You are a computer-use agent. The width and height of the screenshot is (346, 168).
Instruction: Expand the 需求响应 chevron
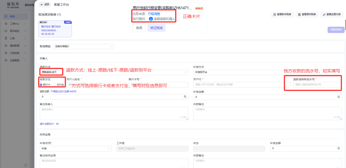25,31
